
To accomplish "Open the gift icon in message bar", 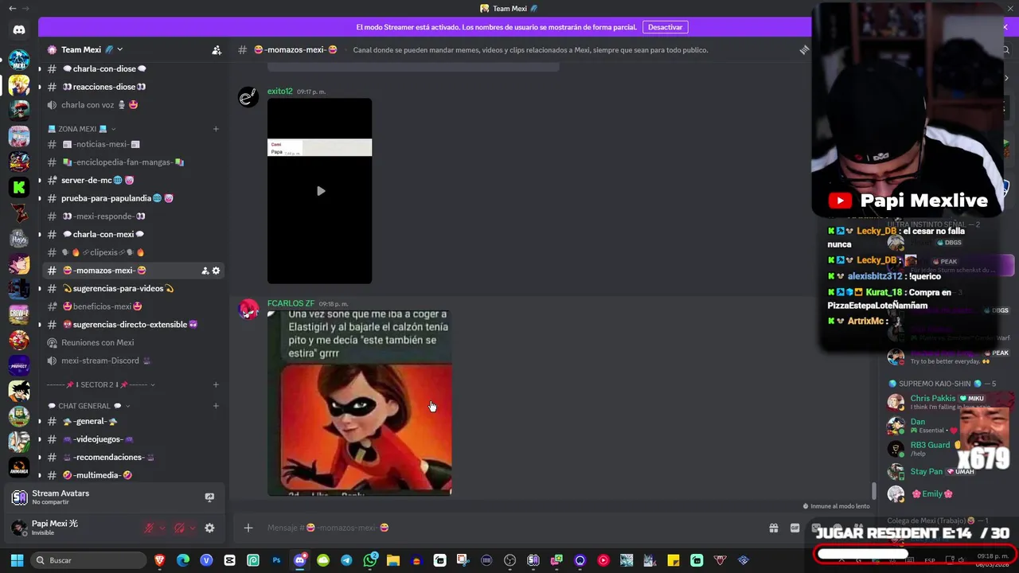I will click(x=773, y=528).
